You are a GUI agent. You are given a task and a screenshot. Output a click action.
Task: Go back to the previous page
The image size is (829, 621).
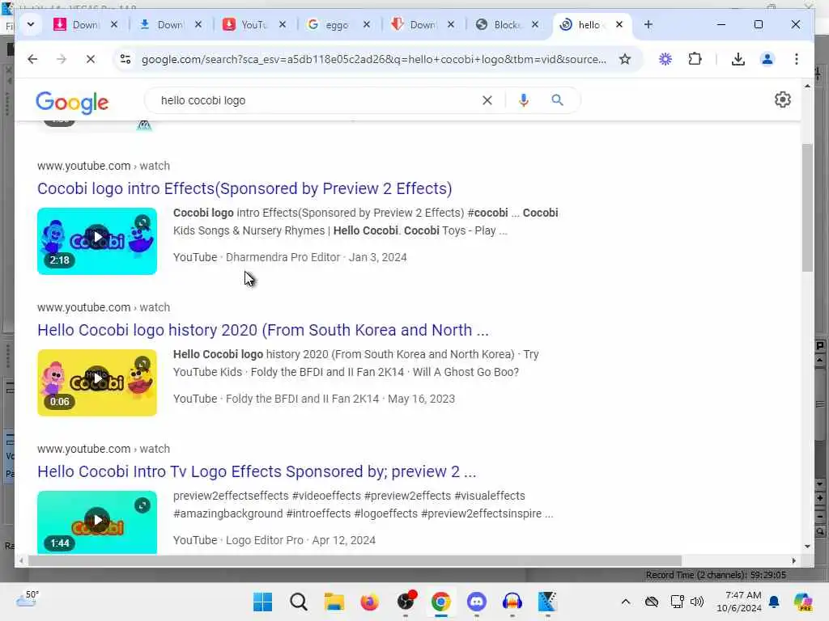[x=32, y=59]
